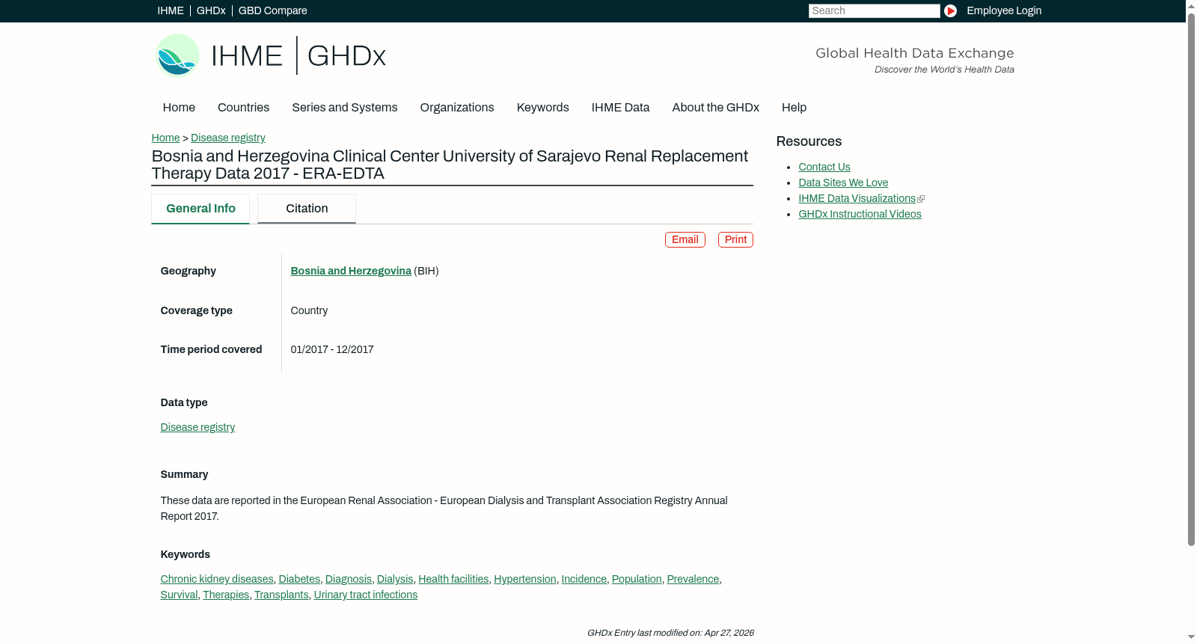Open the Therapies keyword link
The width and height of the screenshot is (1197, 644).
(226, 595)
